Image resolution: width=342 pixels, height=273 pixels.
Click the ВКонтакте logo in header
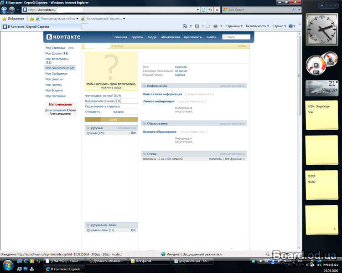click(63, 37)
